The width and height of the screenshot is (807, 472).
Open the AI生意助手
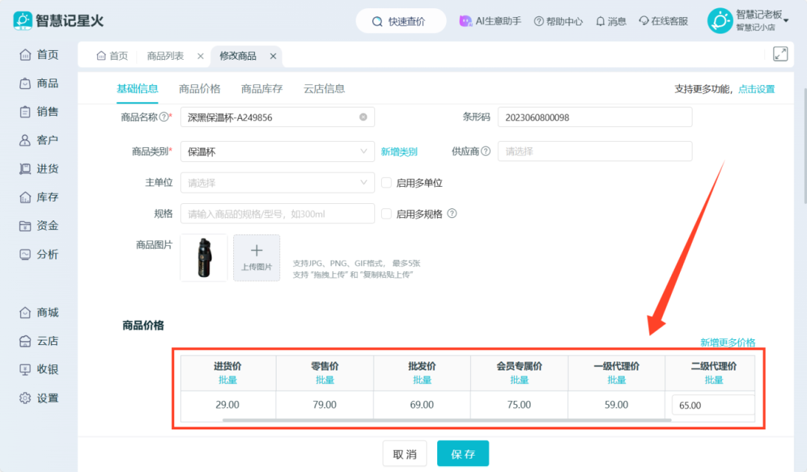490,21
